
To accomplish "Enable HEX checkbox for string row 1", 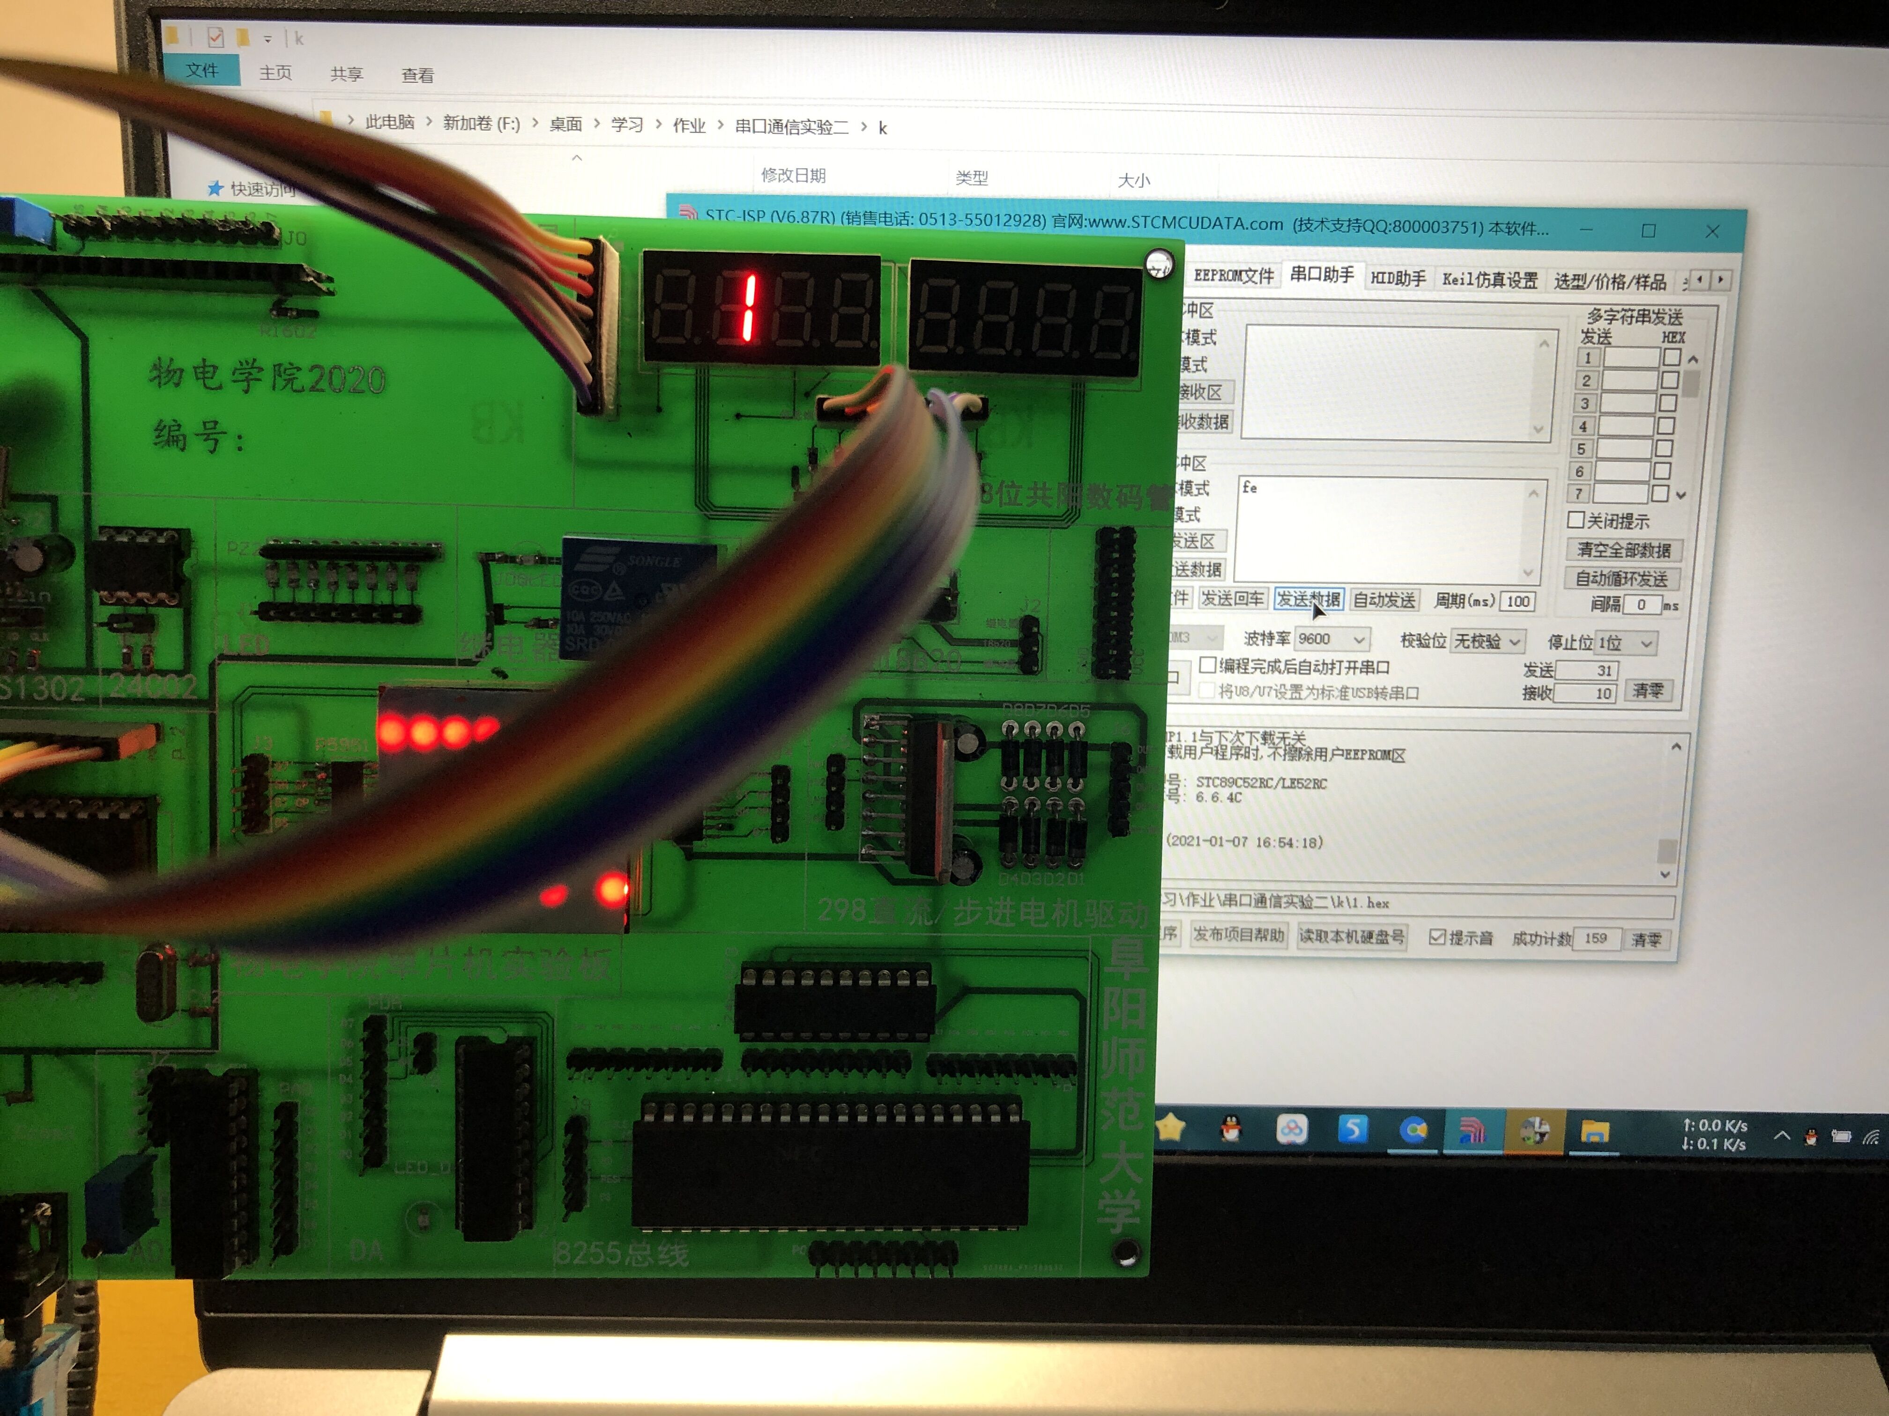I will (x=1672, y=358).
